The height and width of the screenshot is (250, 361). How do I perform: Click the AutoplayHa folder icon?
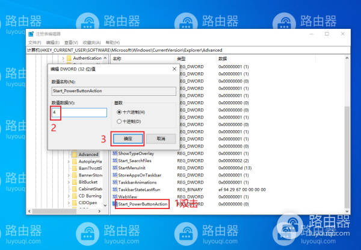point(75,161)
